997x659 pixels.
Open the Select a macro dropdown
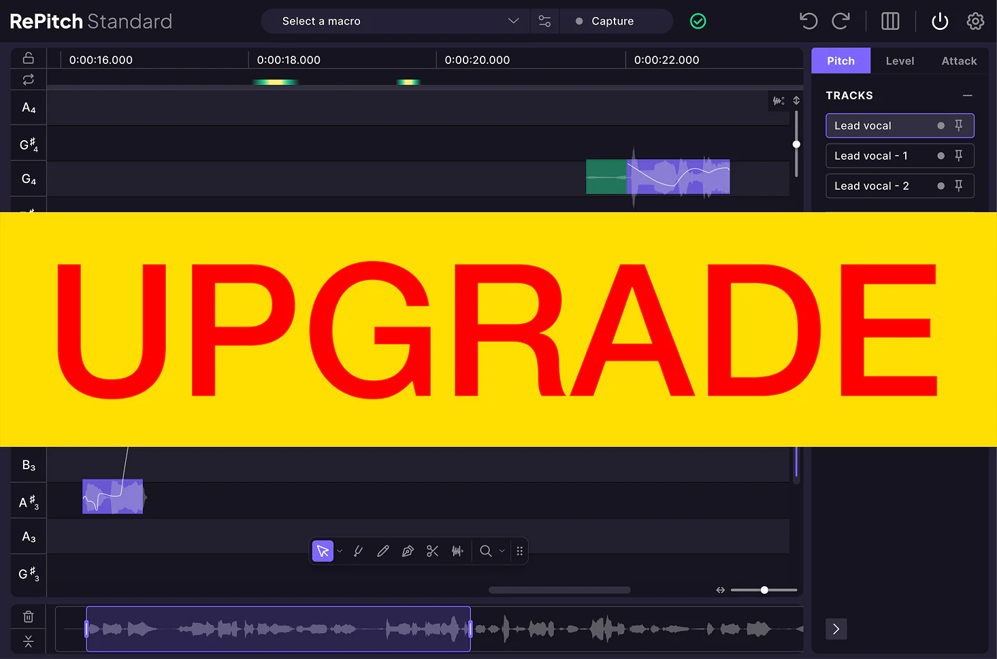(395, 21)
